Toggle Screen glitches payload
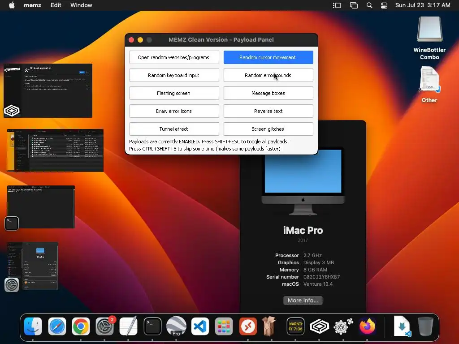This screenshot has width=459, height=344. click(268, 129)
